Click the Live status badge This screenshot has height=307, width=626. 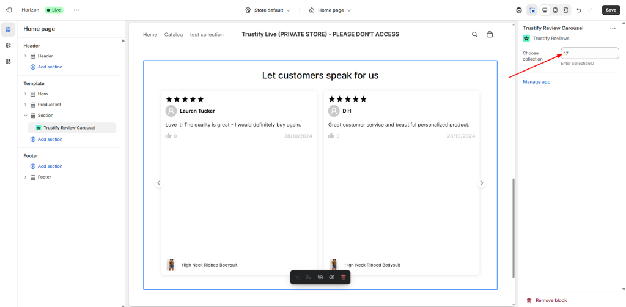54,10
